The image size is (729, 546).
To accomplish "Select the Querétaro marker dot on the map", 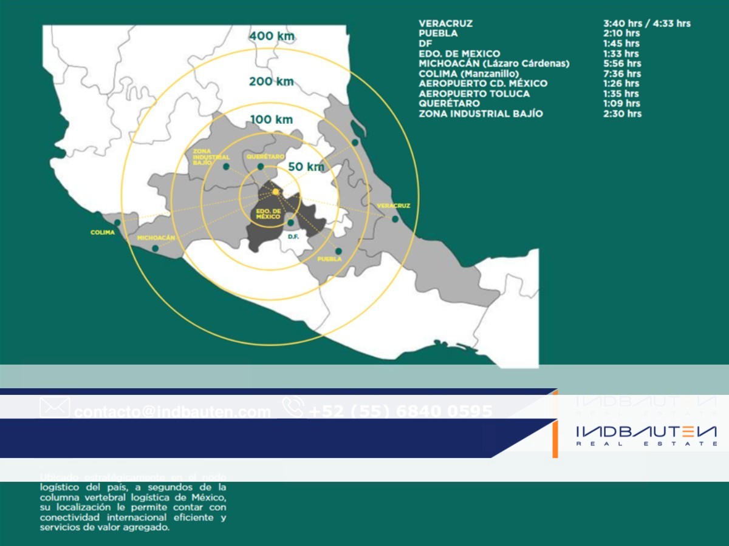I will [261, 166].
